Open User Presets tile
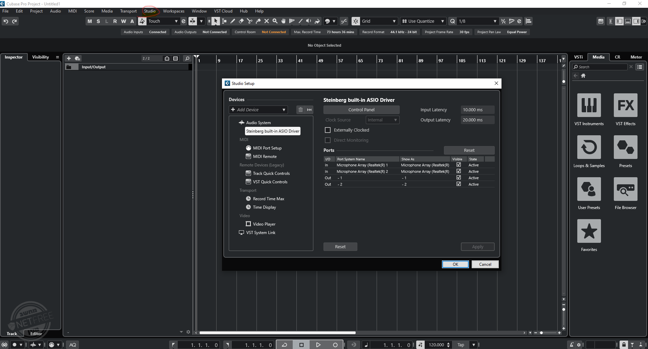The image size is (648, 349). tap(589, 189)
